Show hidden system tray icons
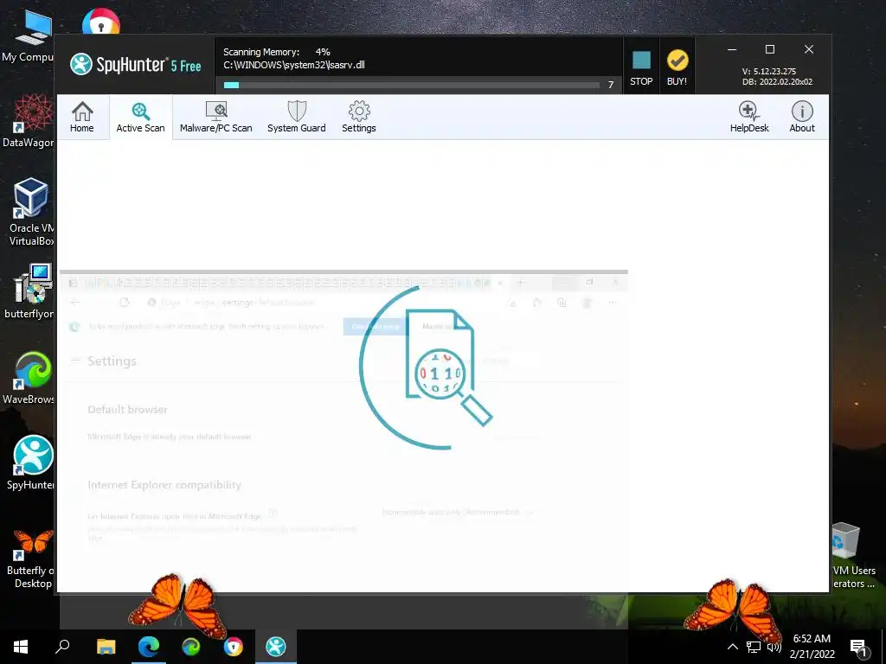 732,647
